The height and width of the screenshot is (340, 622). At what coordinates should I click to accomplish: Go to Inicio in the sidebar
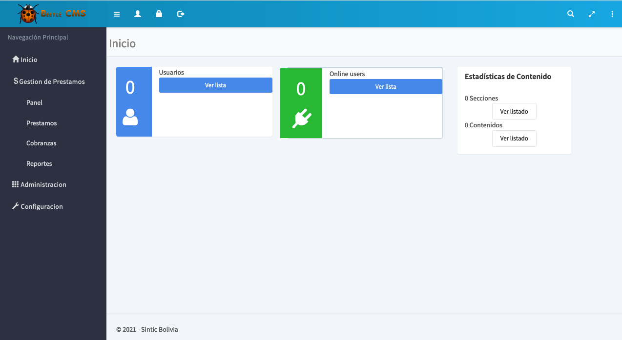(x=29, y=60)
